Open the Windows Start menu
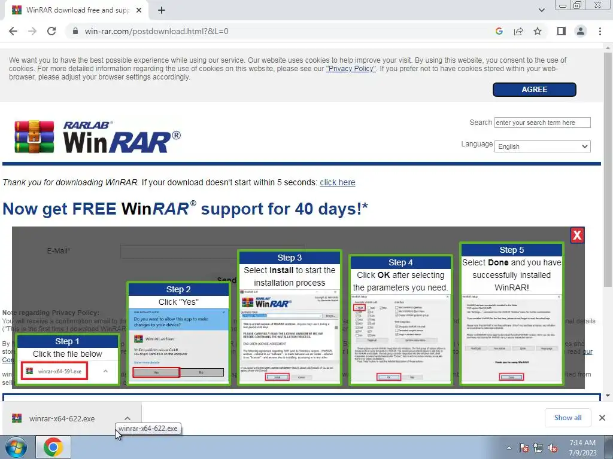 [16, 447]
